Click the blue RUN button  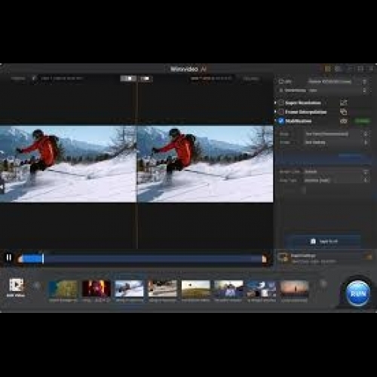[358, 293]
